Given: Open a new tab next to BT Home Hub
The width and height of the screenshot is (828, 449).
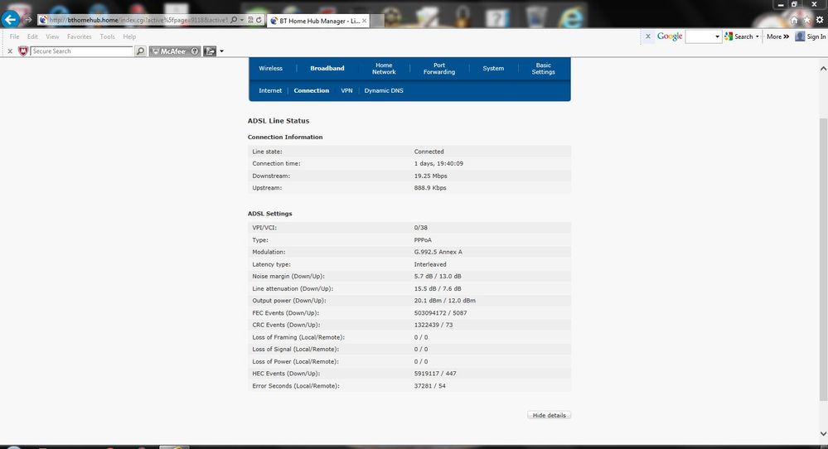Looking at the screenshot, I should (x=377, y=21).
